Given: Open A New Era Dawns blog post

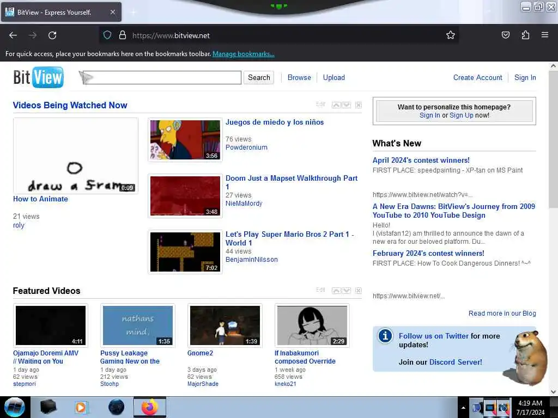Looking at the screenshot, I should coord(454,211).
